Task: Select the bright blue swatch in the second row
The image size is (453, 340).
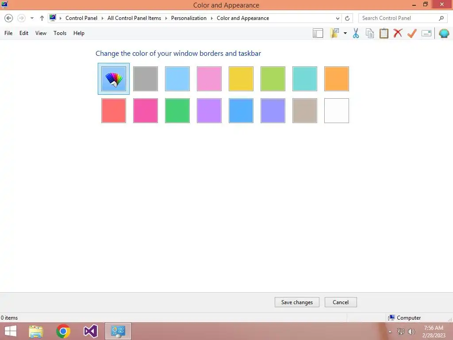Action: (x=241, y=111)
